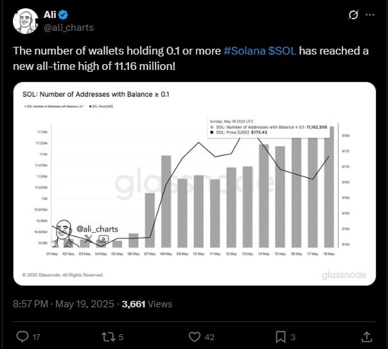
Task: Open the @ali_charts handle link
Action: [x=69, y=28]
